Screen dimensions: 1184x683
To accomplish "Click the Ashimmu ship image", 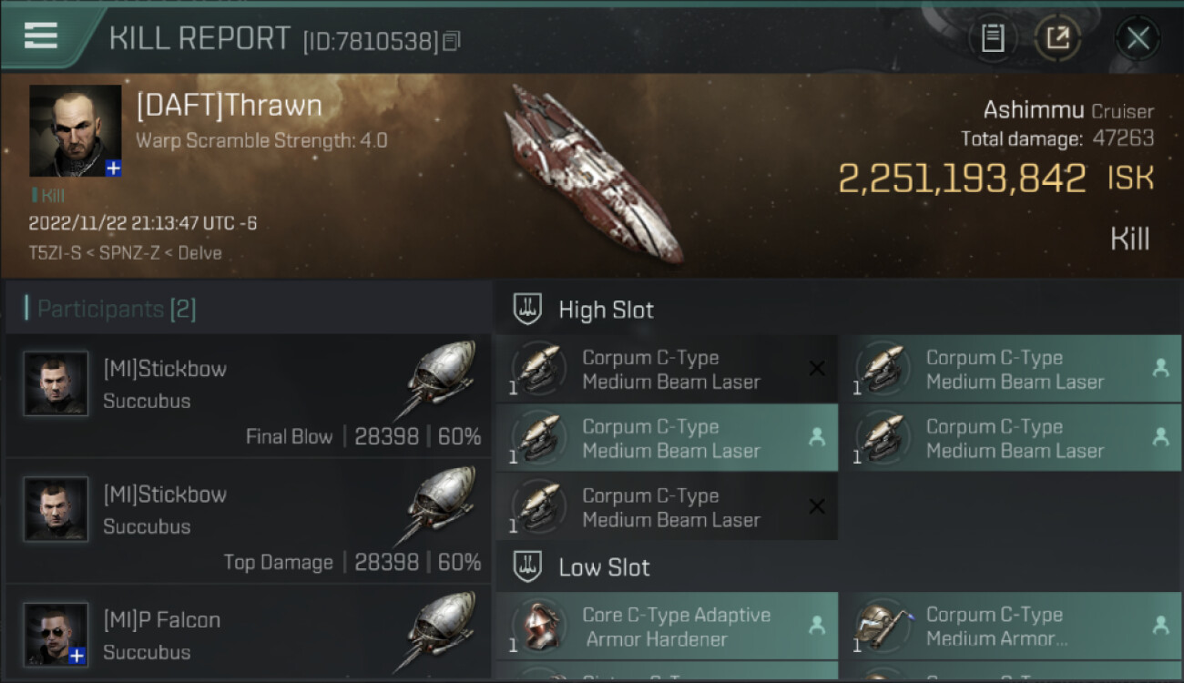I will [592, 173].
